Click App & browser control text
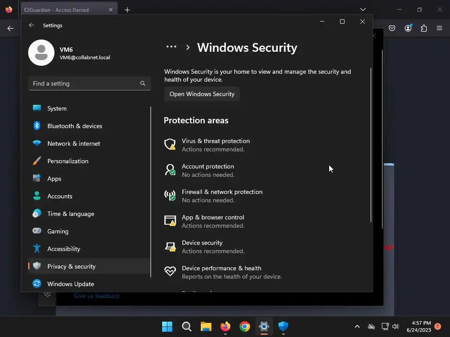 coord(213,217)
